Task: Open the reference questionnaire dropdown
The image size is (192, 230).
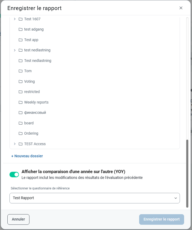Action: pyautogui.click(x=95, y=198)
